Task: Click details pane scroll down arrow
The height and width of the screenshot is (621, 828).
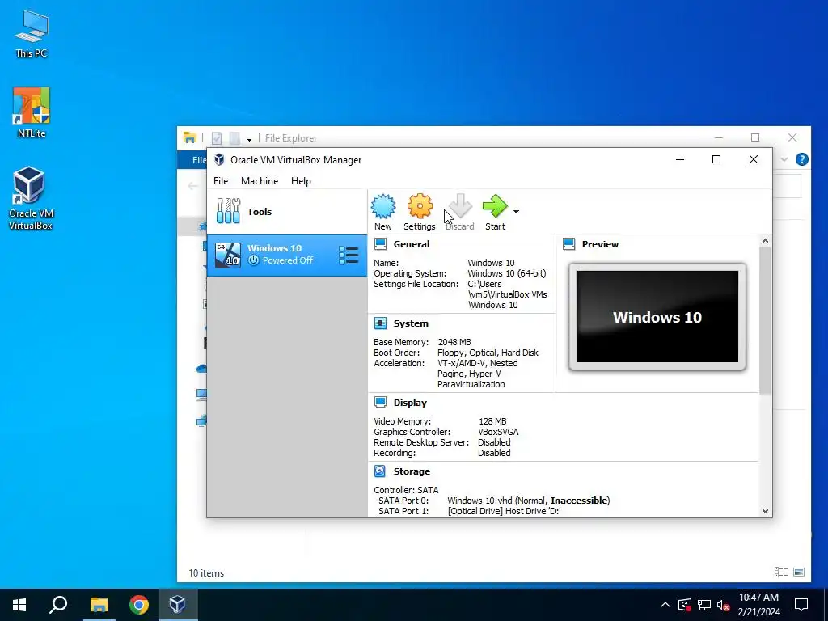Action: 765,511
